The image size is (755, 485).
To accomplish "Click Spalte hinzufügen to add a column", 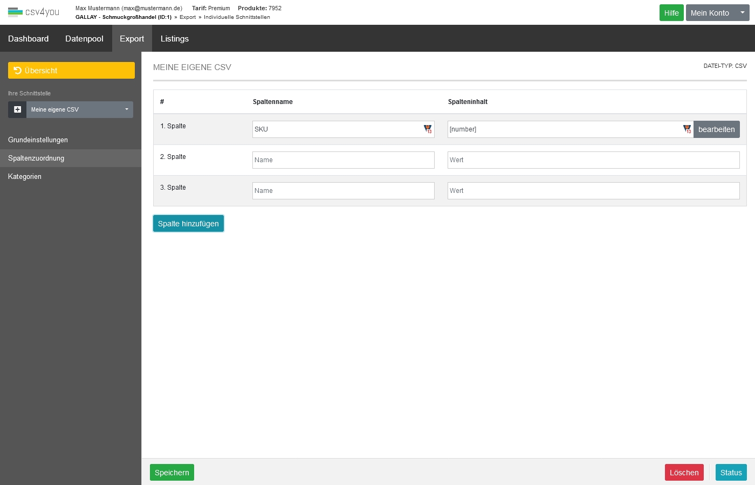I will (x=188, y=224).
